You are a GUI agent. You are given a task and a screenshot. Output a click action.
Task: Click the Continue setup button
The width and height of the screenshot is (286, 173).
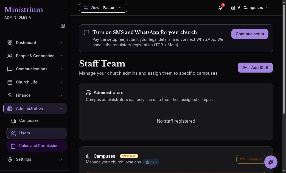250,34
